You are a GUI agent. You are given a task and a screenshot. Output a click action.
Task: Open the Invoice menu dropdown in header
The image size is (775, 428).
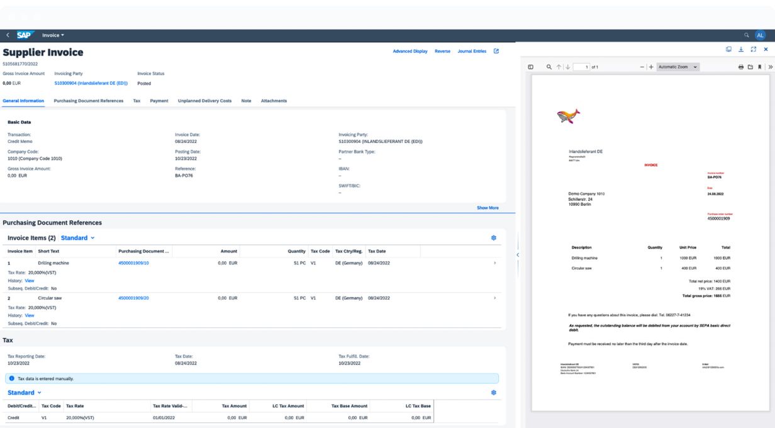(53, 35)
